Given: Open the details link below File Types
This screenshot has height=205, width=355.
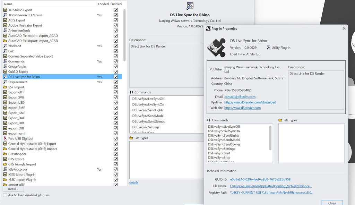Looking at the screenshot, I should coord(134,182).
